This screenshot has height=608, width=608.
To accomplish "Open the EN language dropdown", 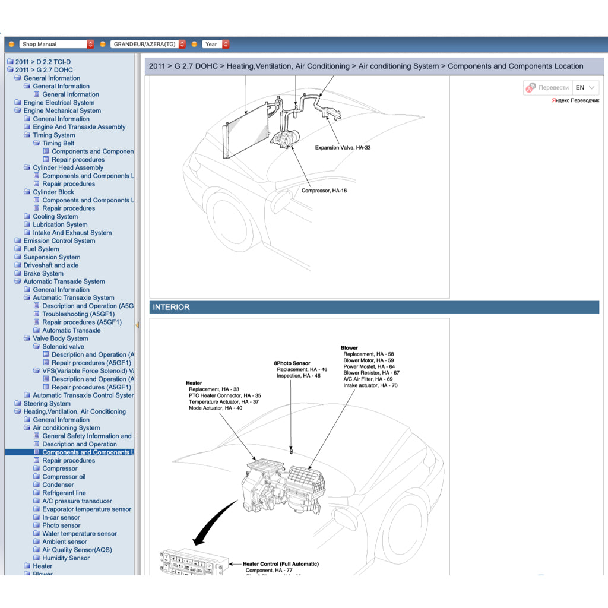I will click(584, 87).
